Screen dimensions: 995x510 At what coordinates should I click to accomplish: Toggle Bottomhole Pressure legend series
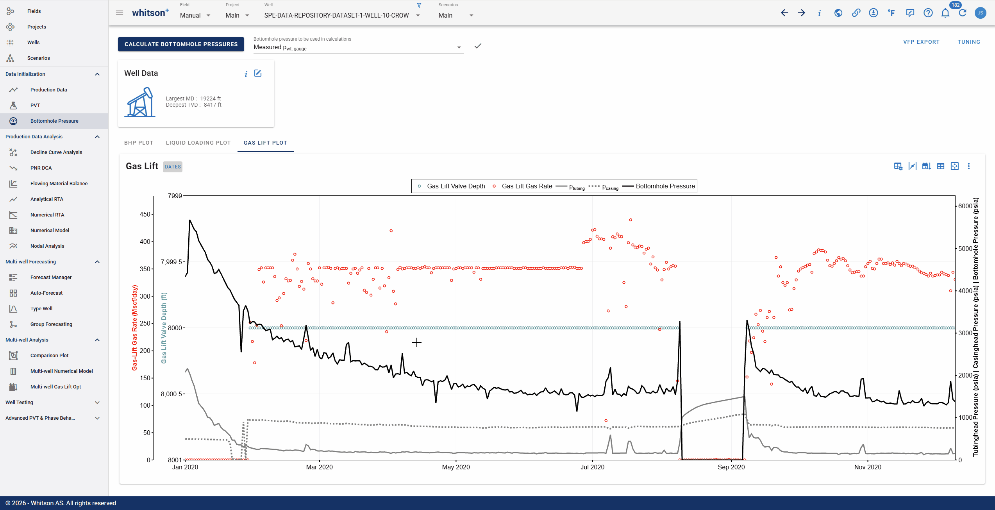tap(659, 186)
